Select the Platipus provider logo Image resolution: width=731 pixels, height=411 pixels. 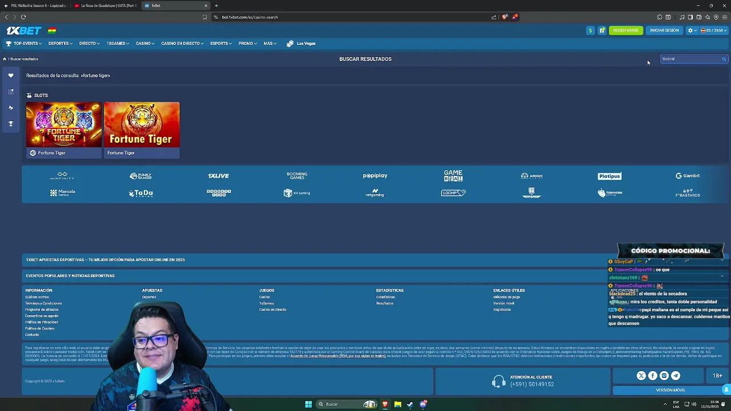(609, 176)
